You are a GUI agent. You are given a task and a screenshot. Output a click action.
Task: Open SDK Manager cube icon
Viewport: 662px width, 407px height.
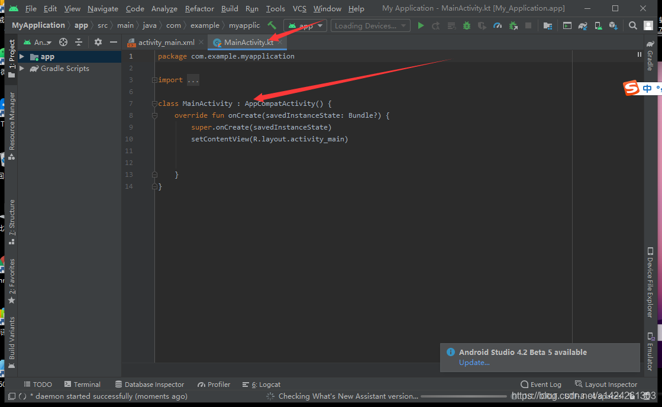coord(613,26)
